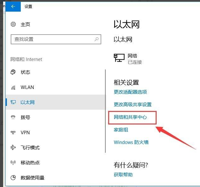Click the VPN icon in sidebar
200x187 pixels.
coord(13,133)
